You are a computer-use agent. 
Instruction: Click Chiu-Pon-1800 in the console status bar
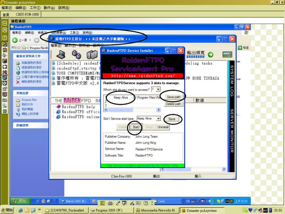(x=121, y=176)
